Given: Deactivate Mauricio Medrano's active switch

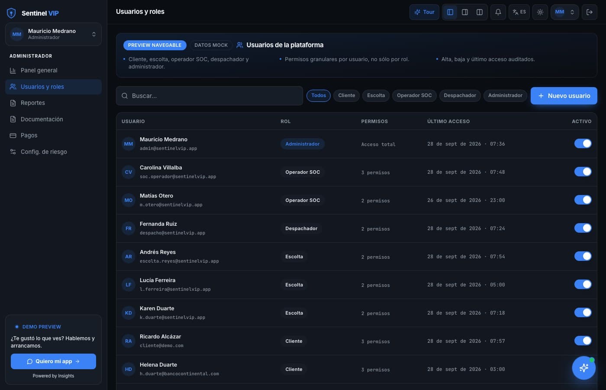Looking at the screenshot, I should tap(583, 143).
